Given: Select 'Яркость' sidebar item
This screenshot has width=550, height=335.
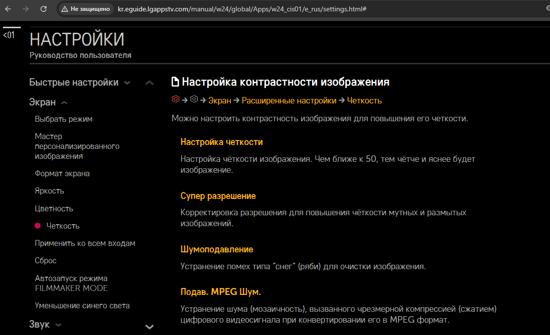Looking at the screenshot, I should point(49,191).
